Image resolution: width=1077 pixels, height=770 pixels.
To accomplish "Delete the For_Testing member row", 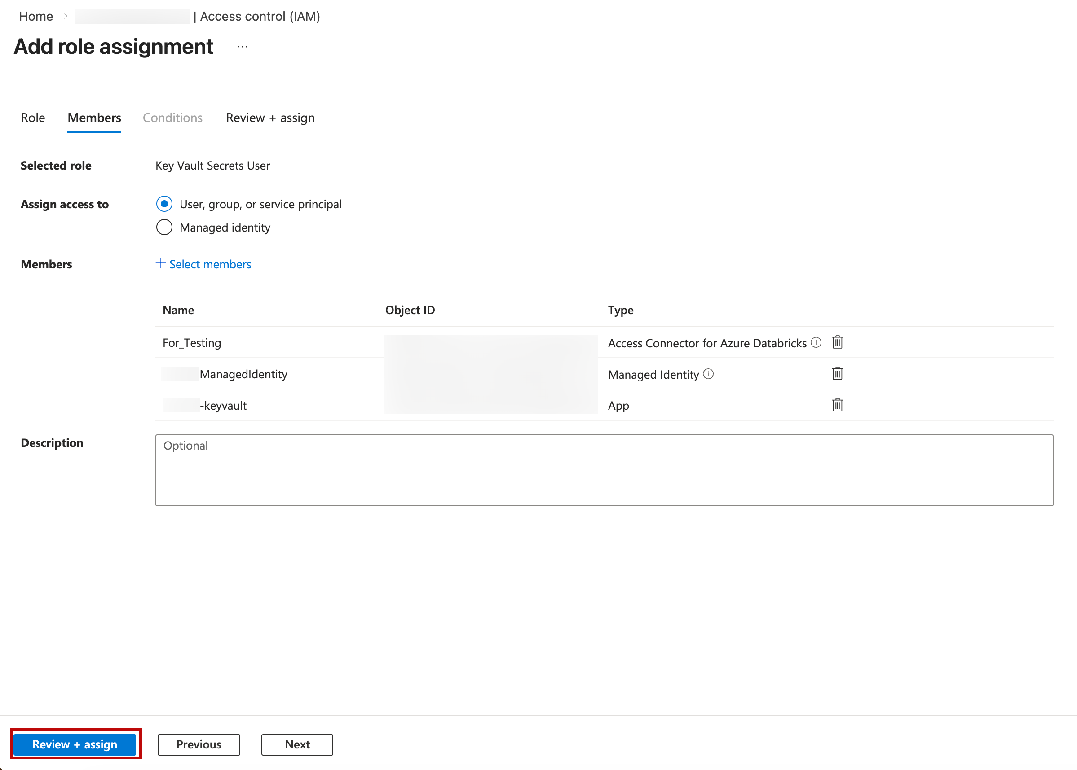I will pyautogui.click(x=838, y=342).
